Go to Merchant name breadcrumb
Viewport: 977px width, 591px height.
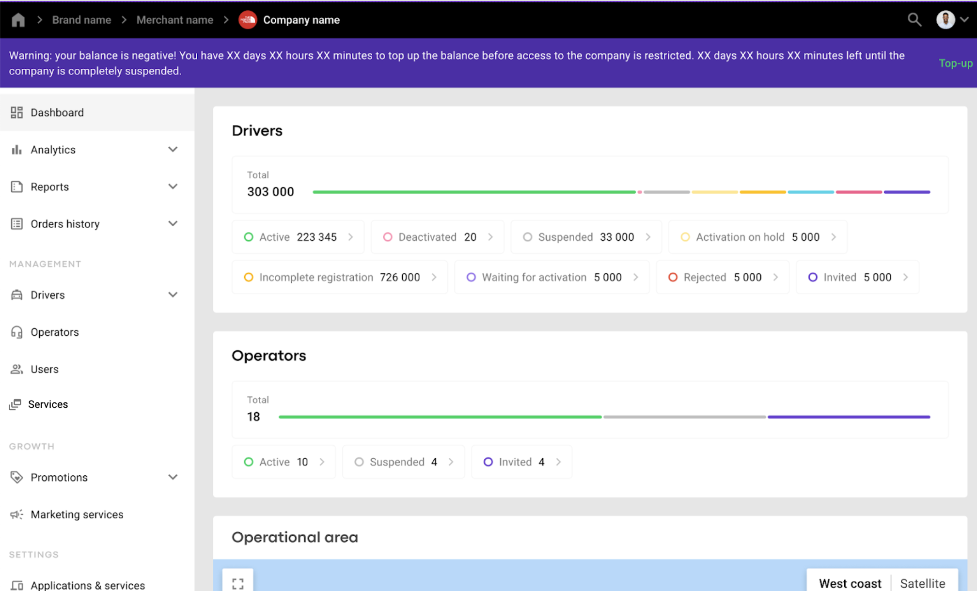coord(174,20)
